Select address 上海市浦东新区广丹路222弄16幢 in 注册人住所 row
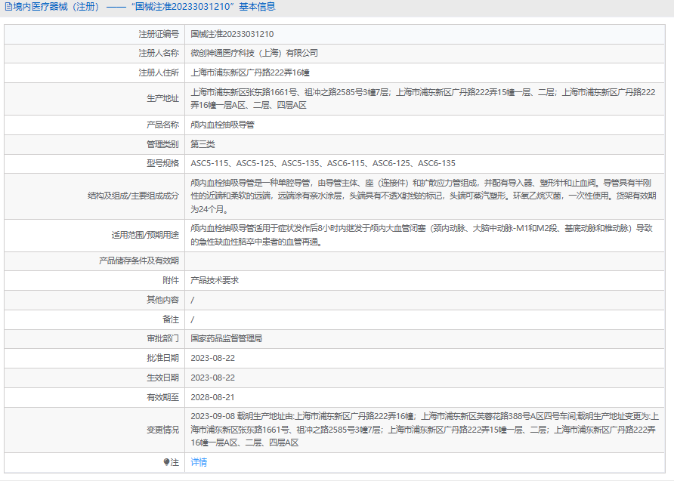674x481 pixels. point(250,72)
